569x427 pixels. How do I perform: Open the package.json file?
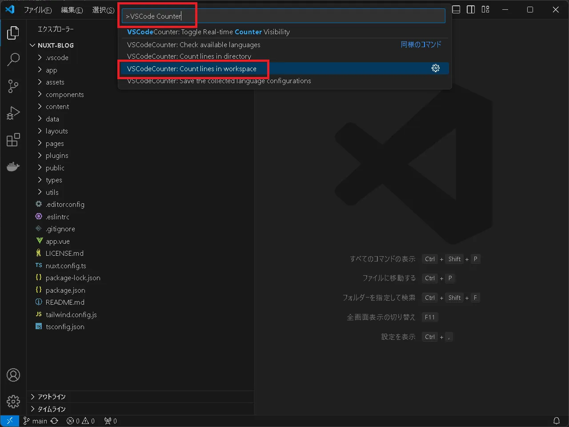(140, 290)
